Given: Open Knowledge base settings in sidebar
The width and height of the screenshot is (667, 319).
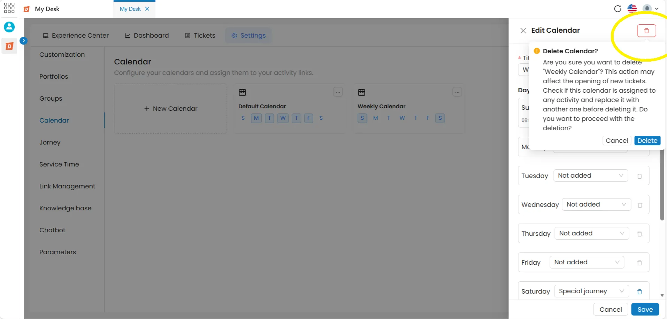Looking at the screenshot, I should click(66, 208).
